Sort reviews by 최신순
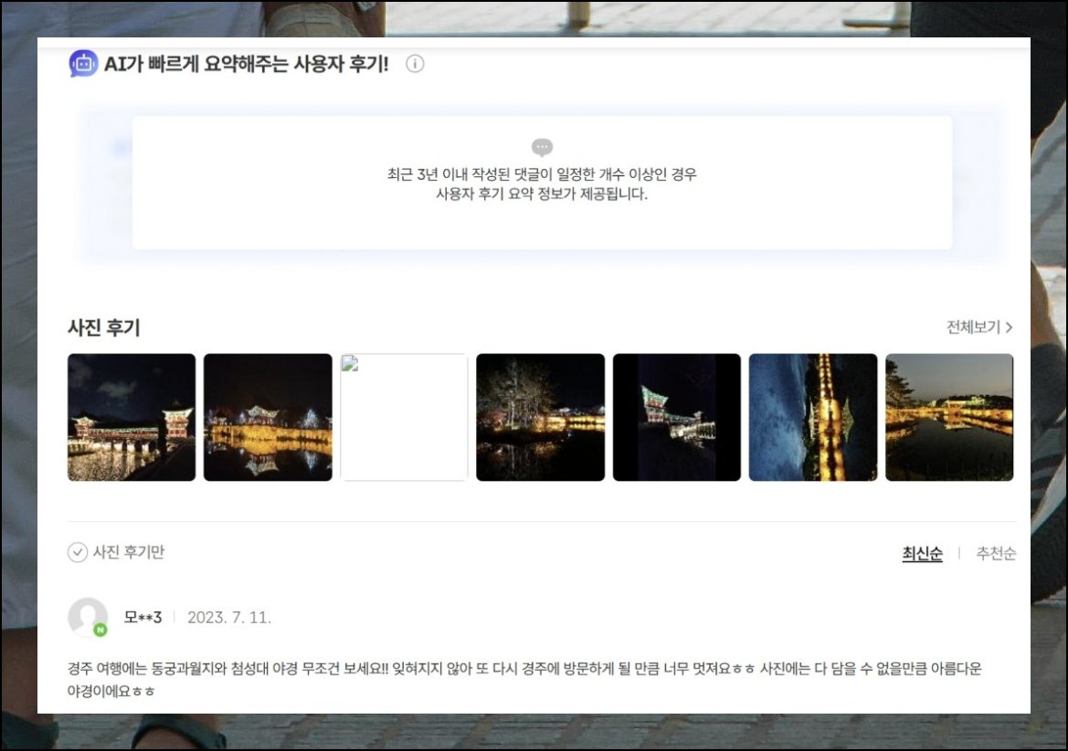 coord(922,554)
